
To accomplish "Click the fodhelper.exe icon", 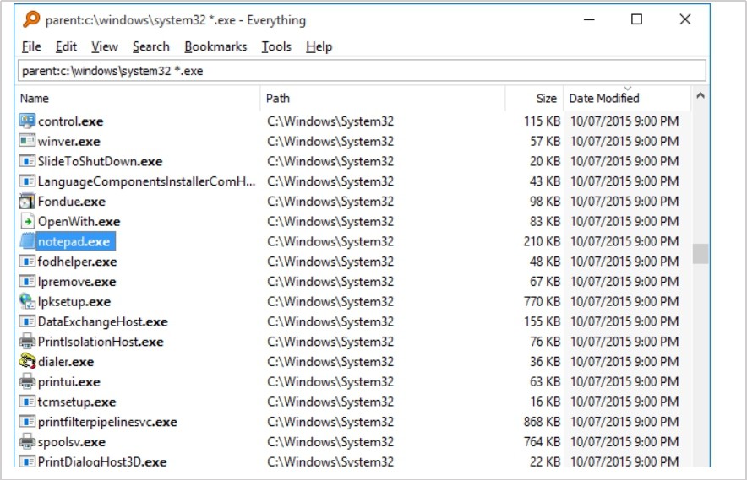I will click(x=27, y=262).
